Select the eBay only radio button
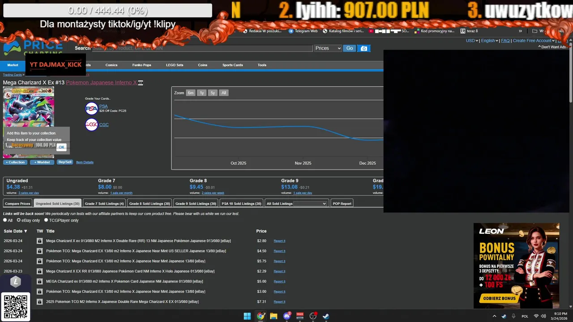The image size is (573, 322). pos(19,220)
